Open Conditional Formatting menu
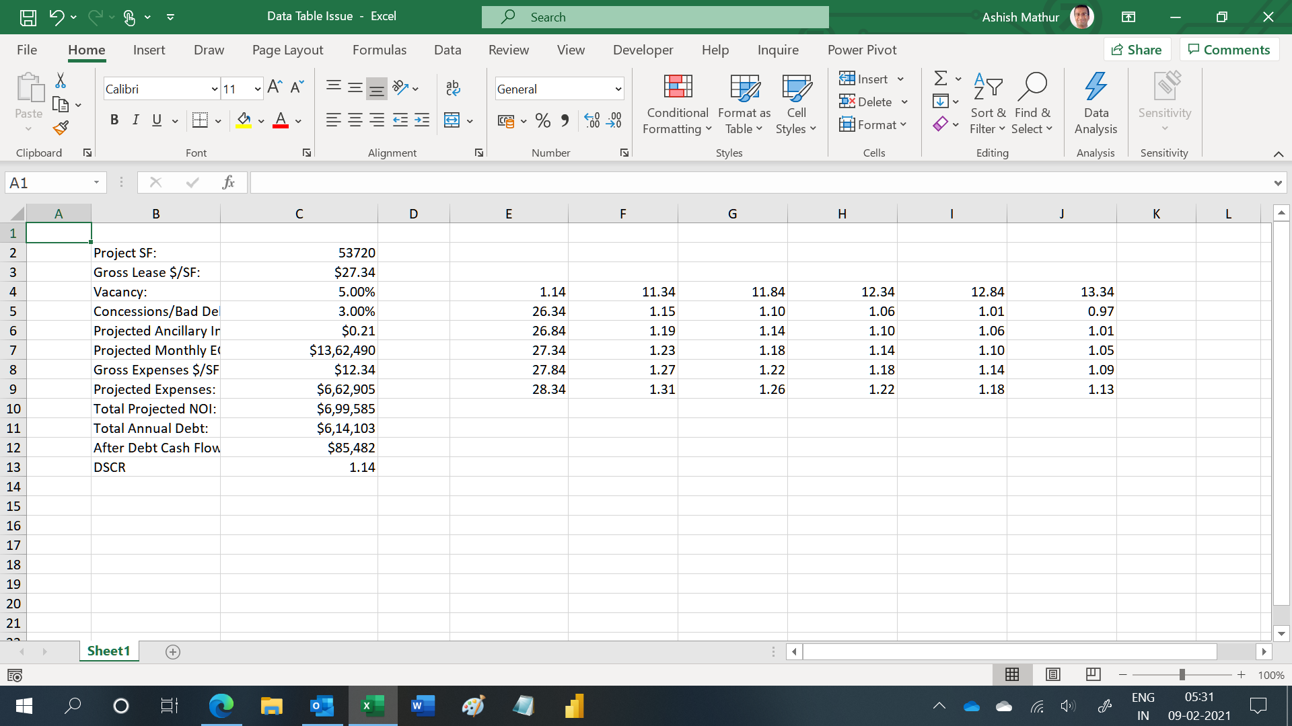Viewport: 1292px width, 726px height. tap(677, 104)
